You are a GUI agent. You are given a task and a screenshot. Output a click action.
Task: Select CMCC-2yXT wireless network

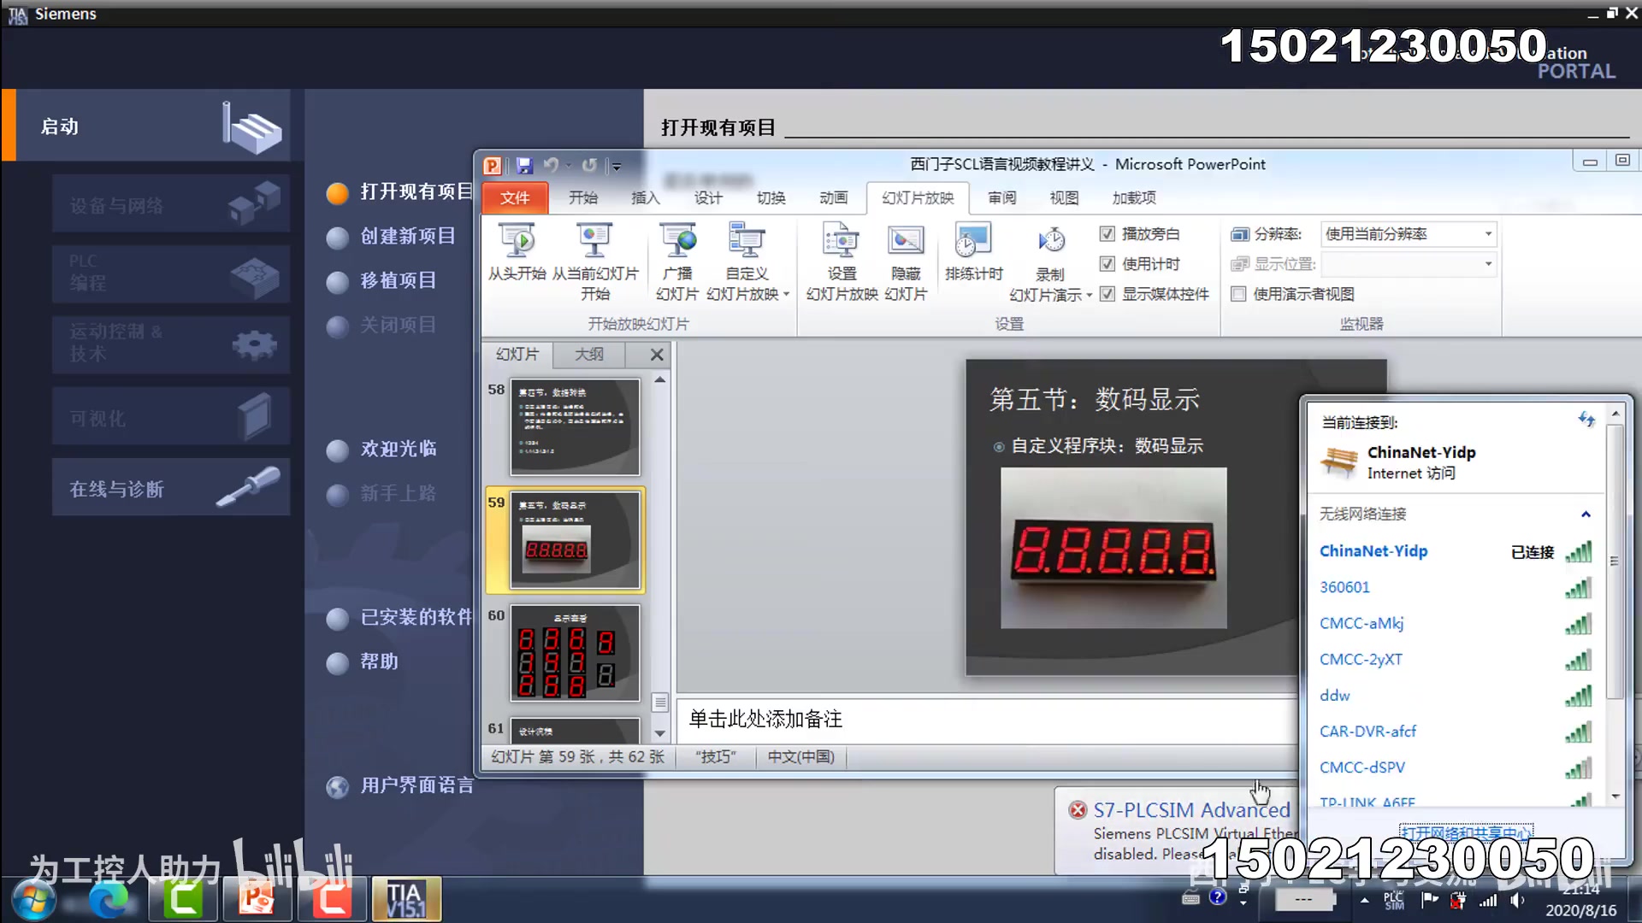[x=1456, y=659]
